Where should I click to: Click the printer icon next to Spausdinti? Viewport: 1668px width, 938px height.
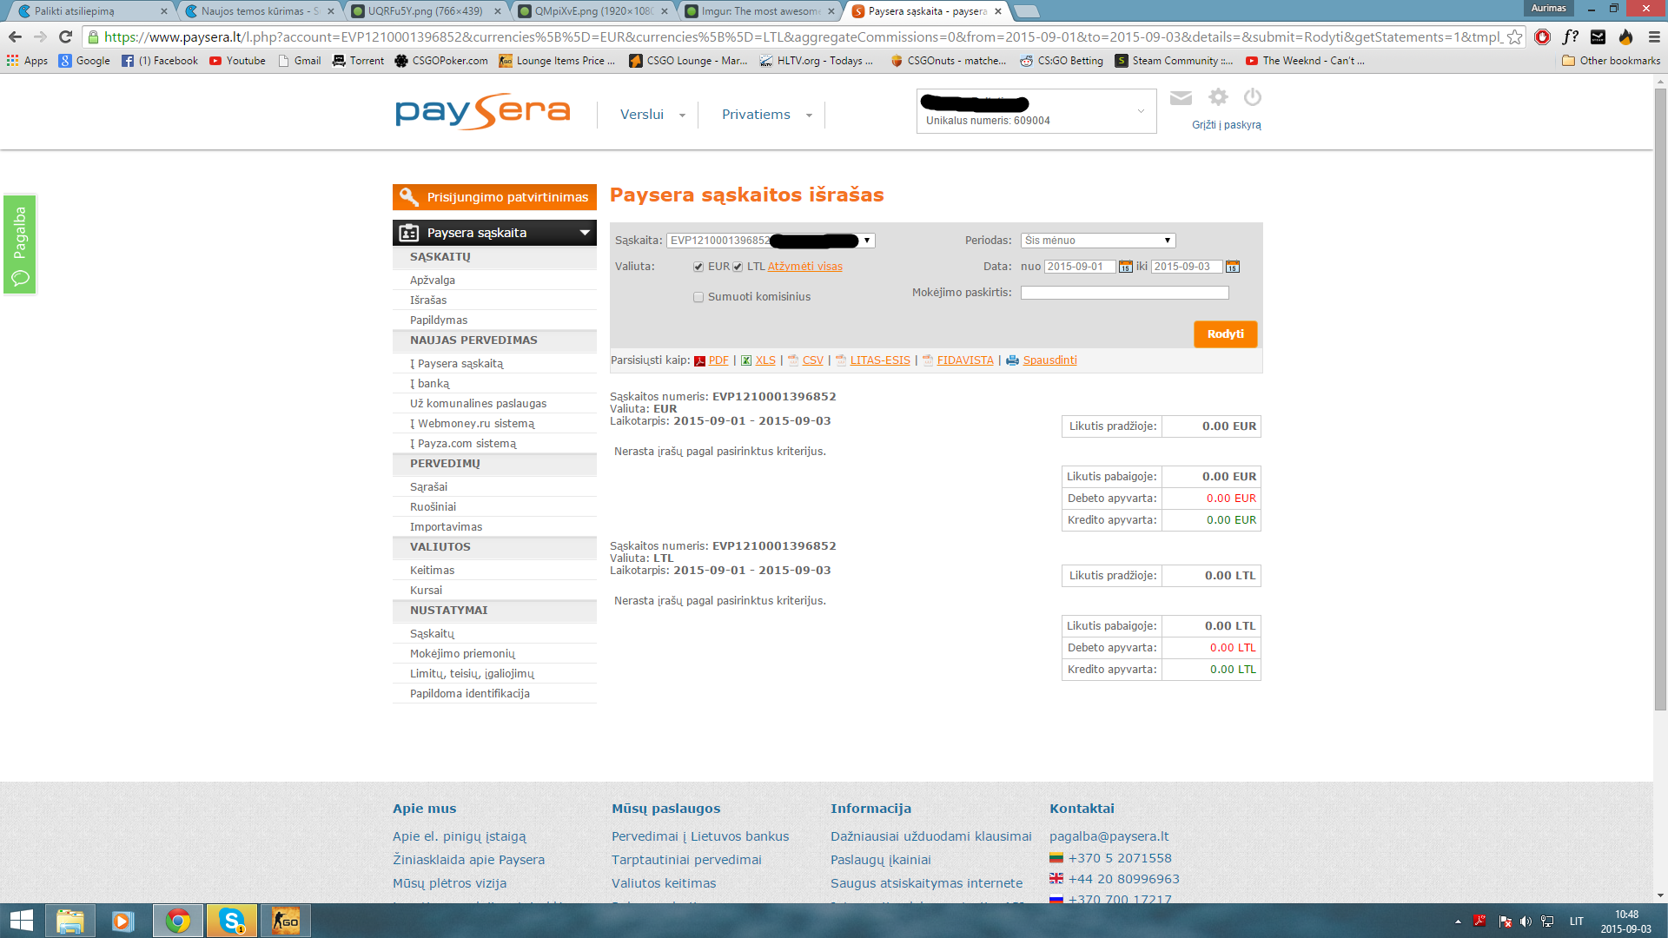[1012, 361]
